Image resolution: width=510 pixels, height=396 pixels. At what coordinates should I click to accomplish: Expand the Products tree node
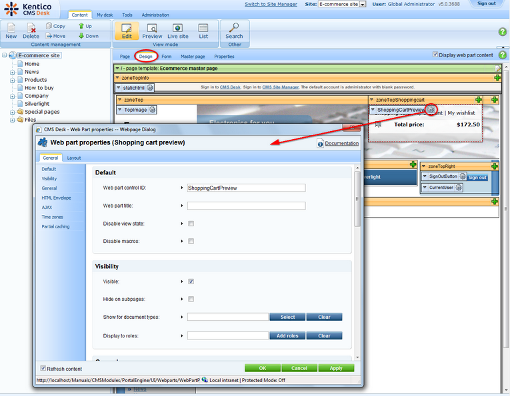13,80
